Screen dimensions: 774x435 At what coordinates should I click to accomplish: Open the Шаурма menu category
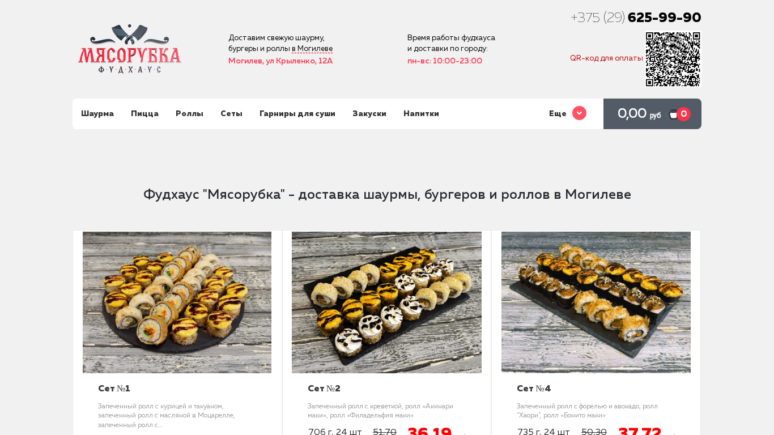pyautogui.click(x=97, y=114)
